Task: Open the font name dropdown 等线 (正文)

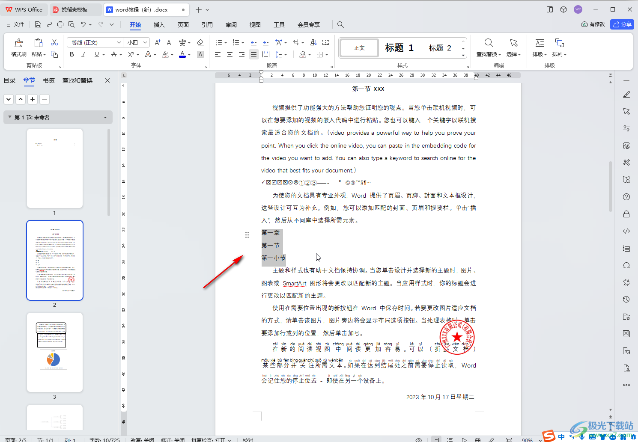Action: point(119,42)
